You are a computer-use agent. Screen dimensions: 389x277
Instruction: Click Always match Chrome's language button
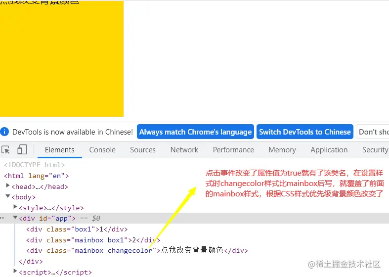coord(195,132)
